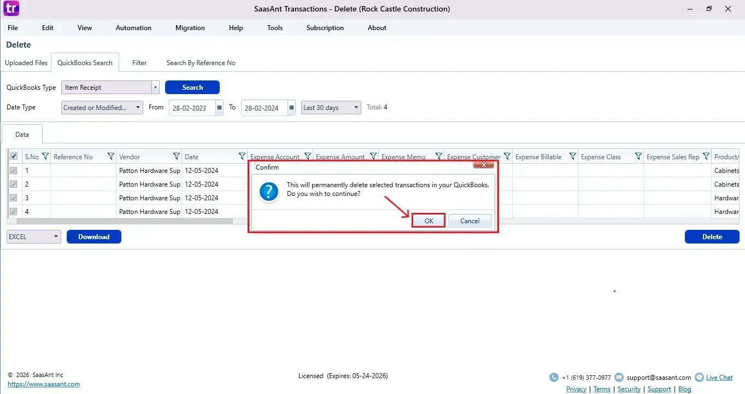The height and width of the screenshot is (394, 745).
Task: Open the calendar picker for the From date
Action: tap(220, 108)
